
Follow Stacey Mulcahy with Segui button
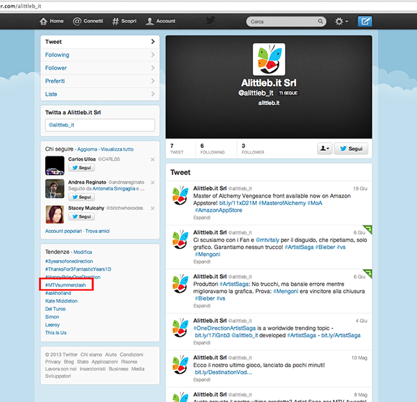pyautogui.click(x=81, y=216)
